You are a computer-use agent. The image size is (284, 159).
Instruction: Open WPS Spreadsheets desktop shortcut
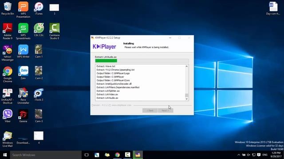click(x=23, y=31)
